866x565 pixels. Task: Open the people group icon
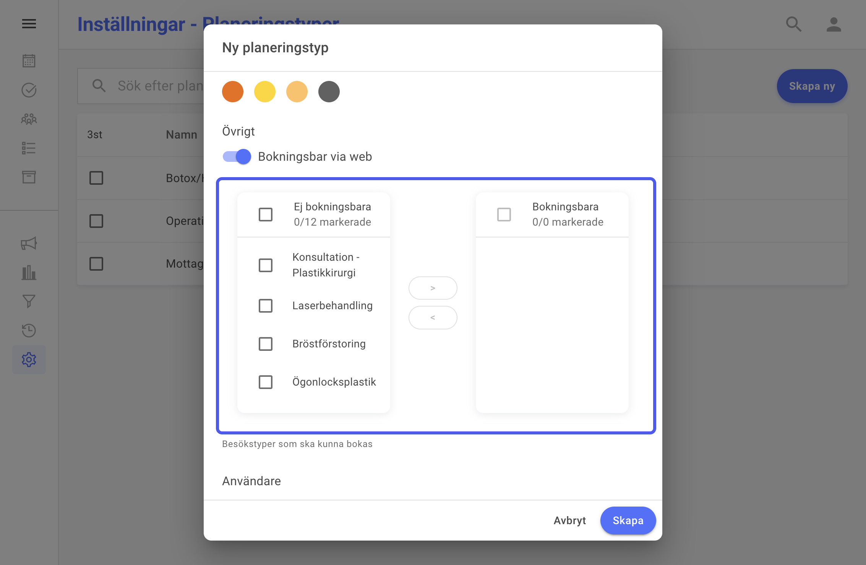pos(29,119)
